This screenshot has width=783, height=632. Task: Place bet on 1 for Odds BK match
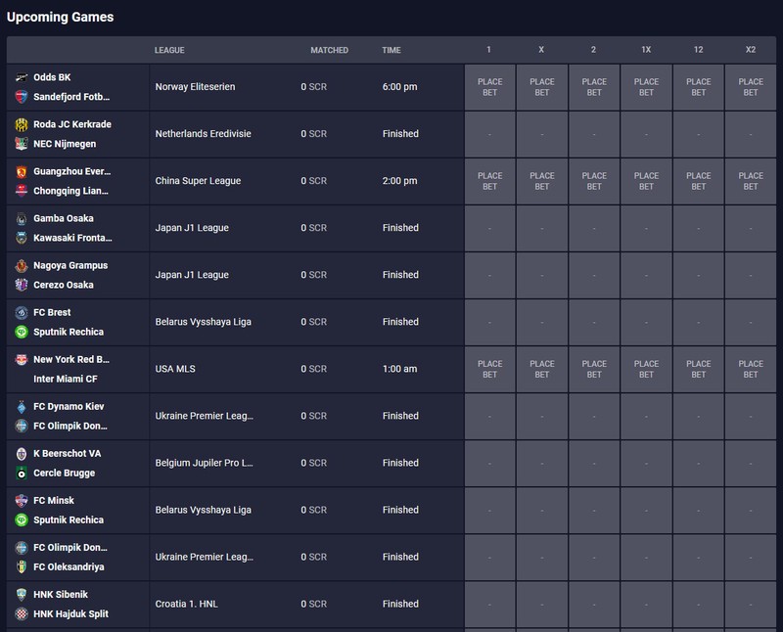click(x=490, y=87)
